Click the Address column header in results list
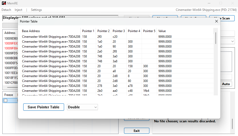The width and height of the screenshot is (238, 136). [x=10, y=33]
